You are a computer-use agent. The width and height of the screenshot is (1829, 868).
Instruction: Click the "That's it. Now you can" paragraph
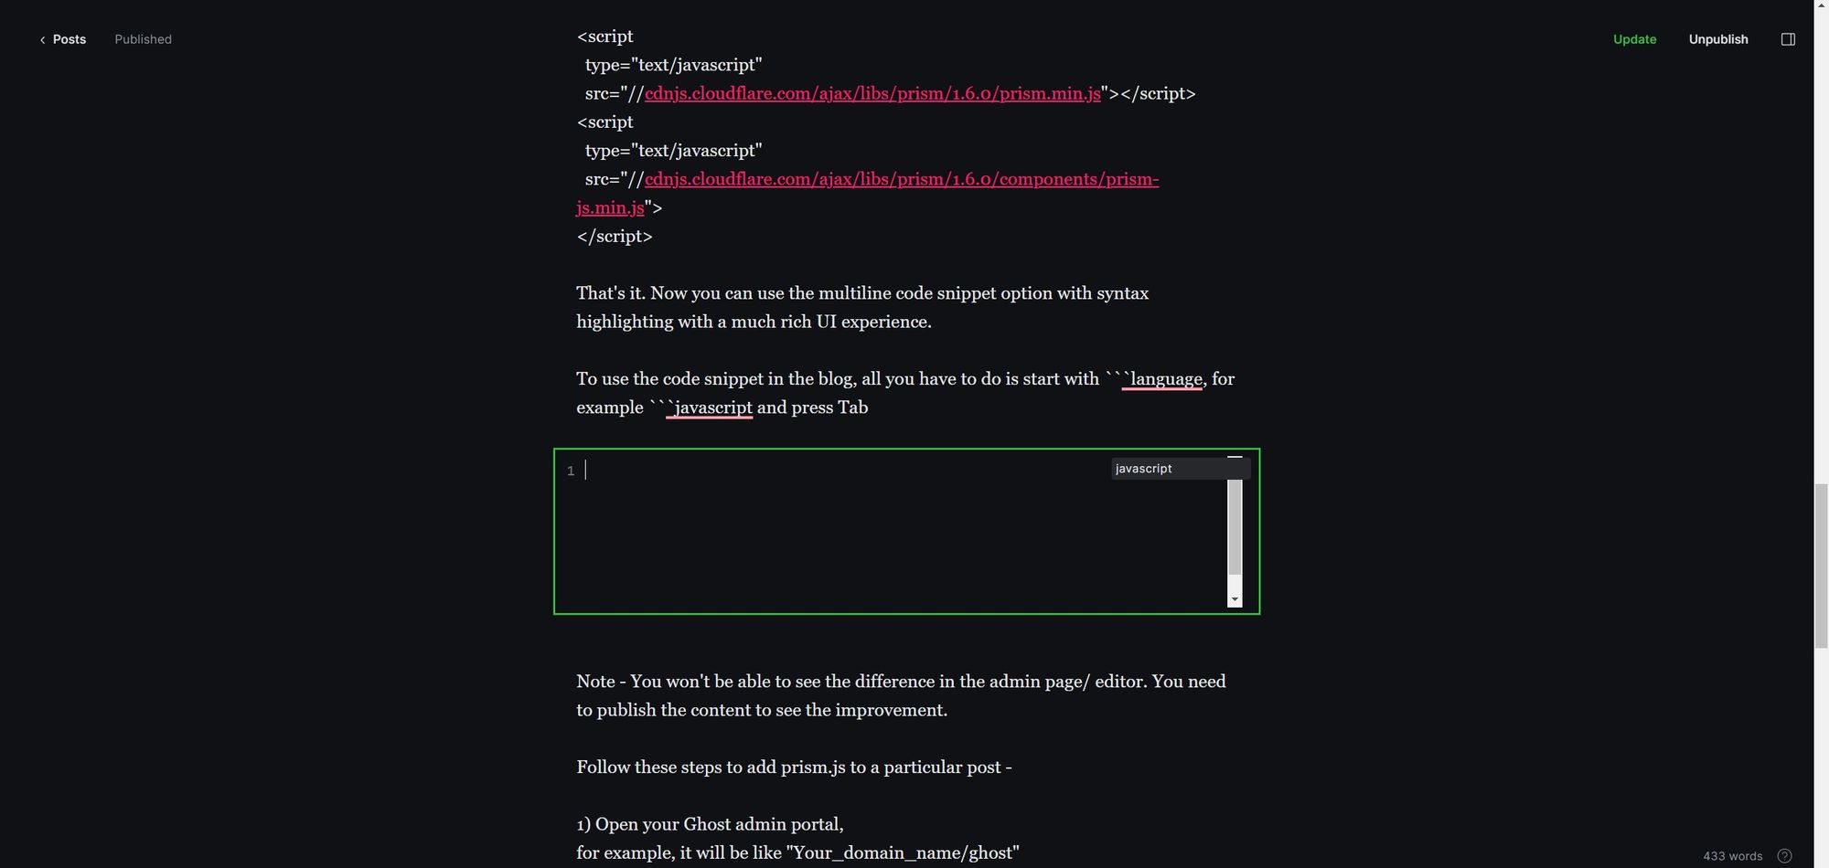point(862,307)
